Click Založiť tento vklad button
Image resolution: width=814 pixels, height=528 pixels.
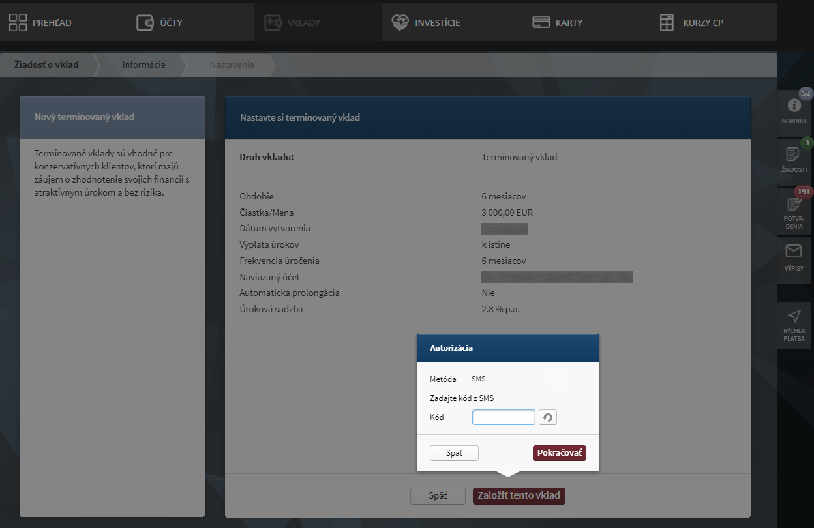click(x=519, y=495)
